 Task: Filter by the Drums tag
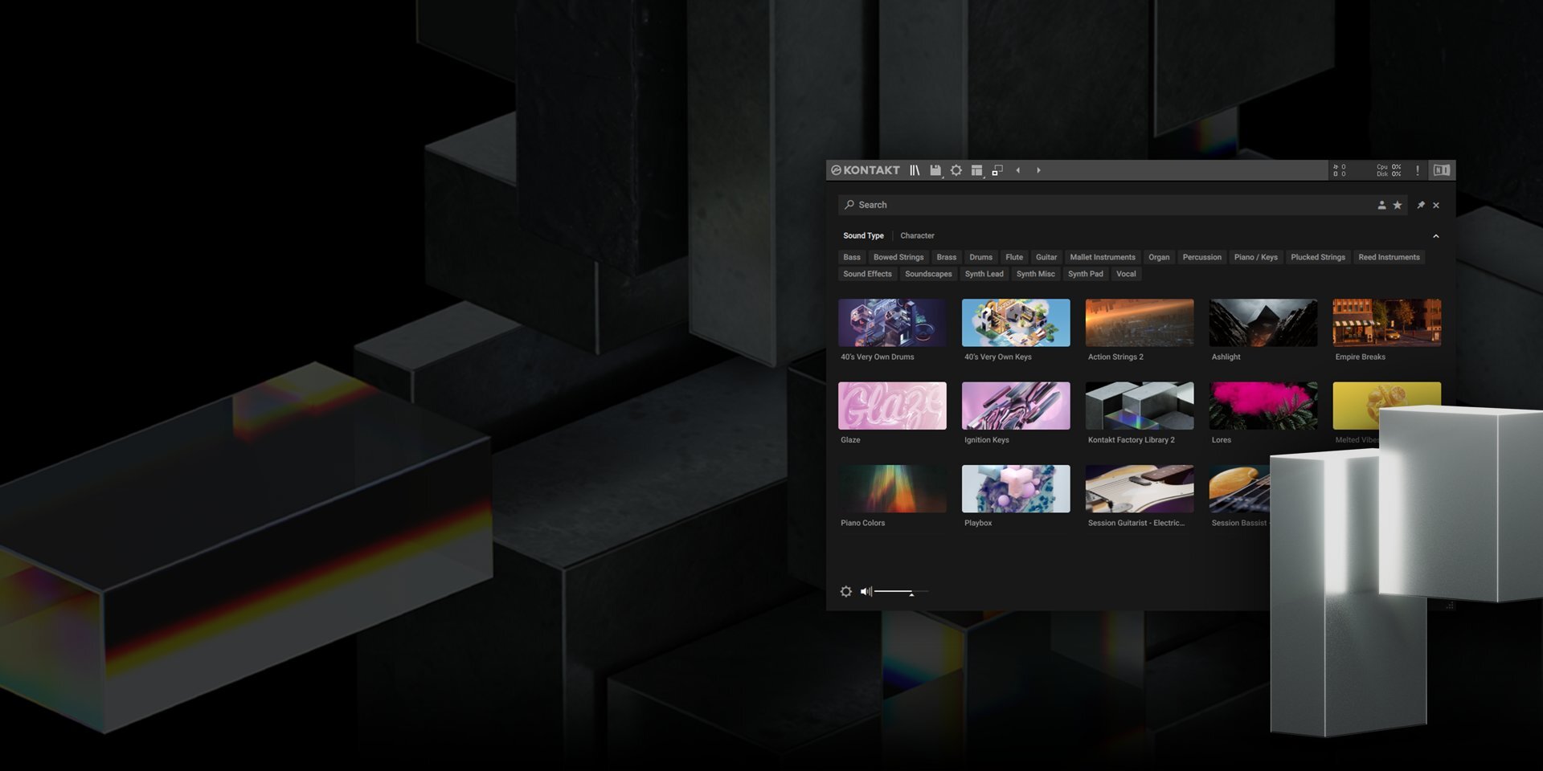click(x=980, y=257)
